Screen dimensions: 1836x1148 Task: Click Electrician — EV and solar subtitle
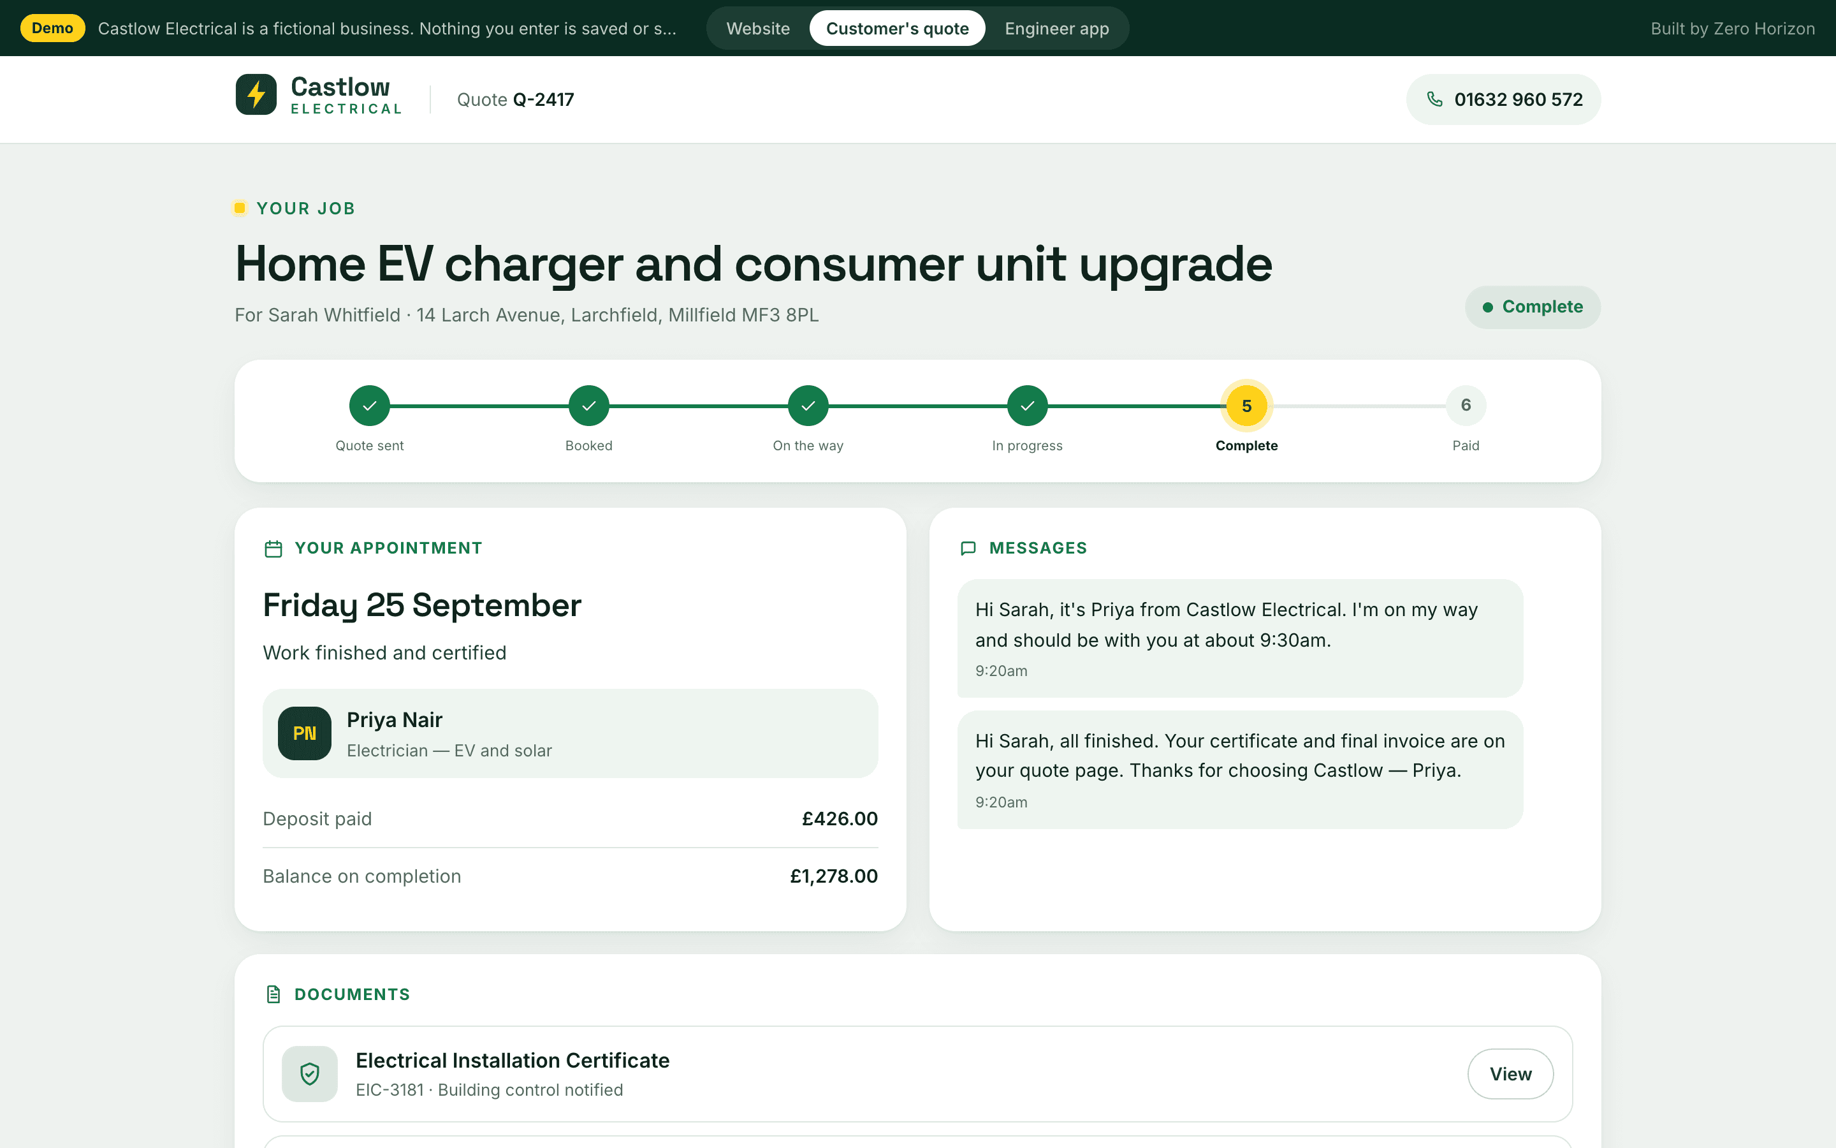click(x=449, y=751)
